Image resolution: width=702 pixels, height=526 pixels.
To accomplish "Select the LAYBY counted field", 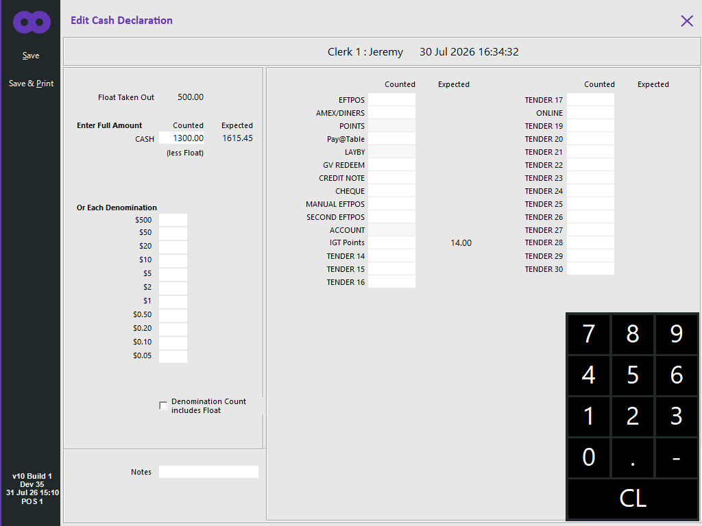I will (x=391, y=151).
